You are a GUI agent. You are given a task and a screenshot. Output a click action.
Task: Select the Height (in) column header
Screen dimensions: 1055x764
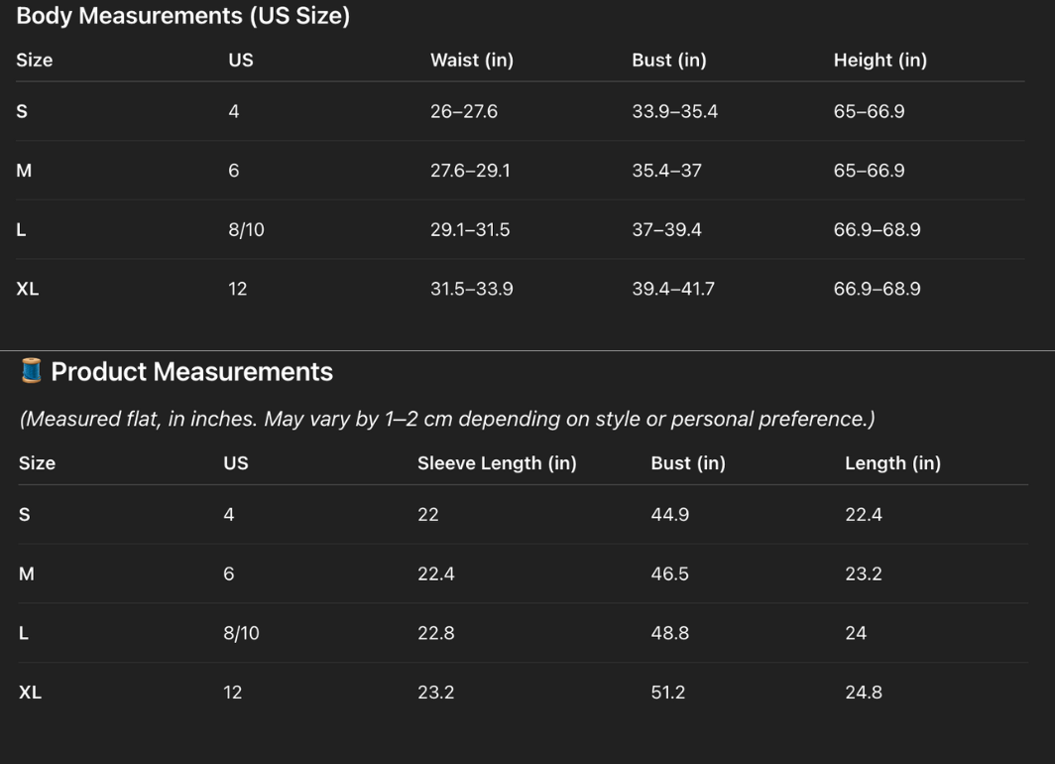879,61
